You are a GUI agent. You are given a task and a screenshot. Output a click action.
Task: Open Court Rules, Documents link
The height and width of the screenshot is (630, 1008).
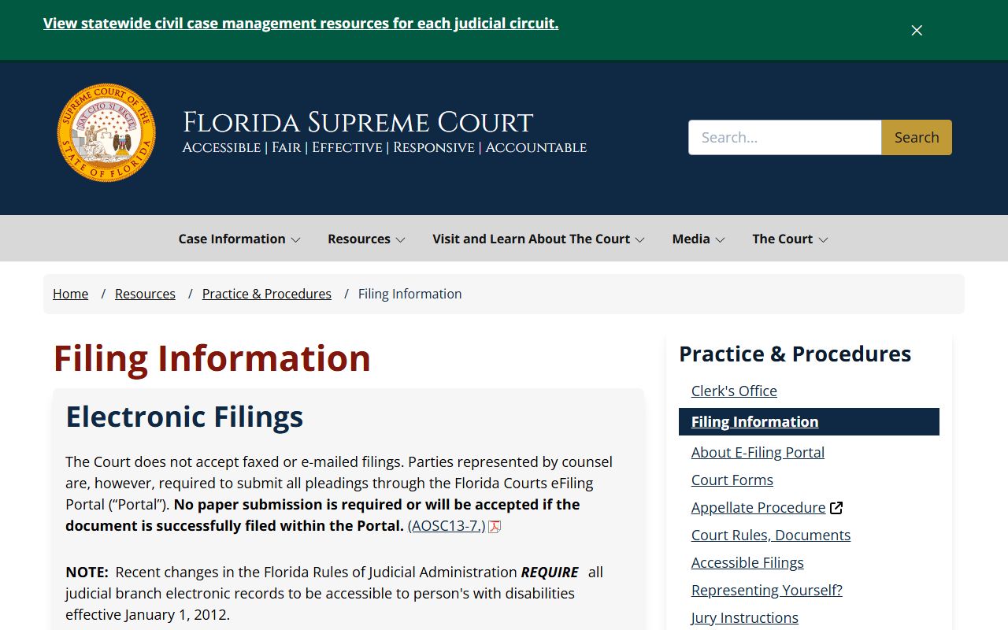pos(771,535)
